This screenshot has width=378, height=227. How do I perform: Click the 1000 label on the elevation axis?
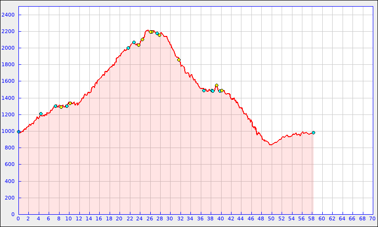click(8, 131)
